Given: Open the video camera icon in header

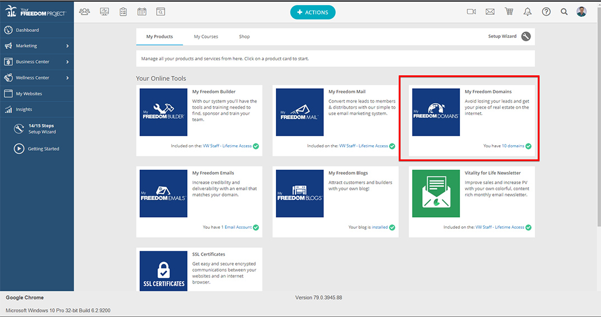Looking at the screenshot, I should click(x=471, y=12).
